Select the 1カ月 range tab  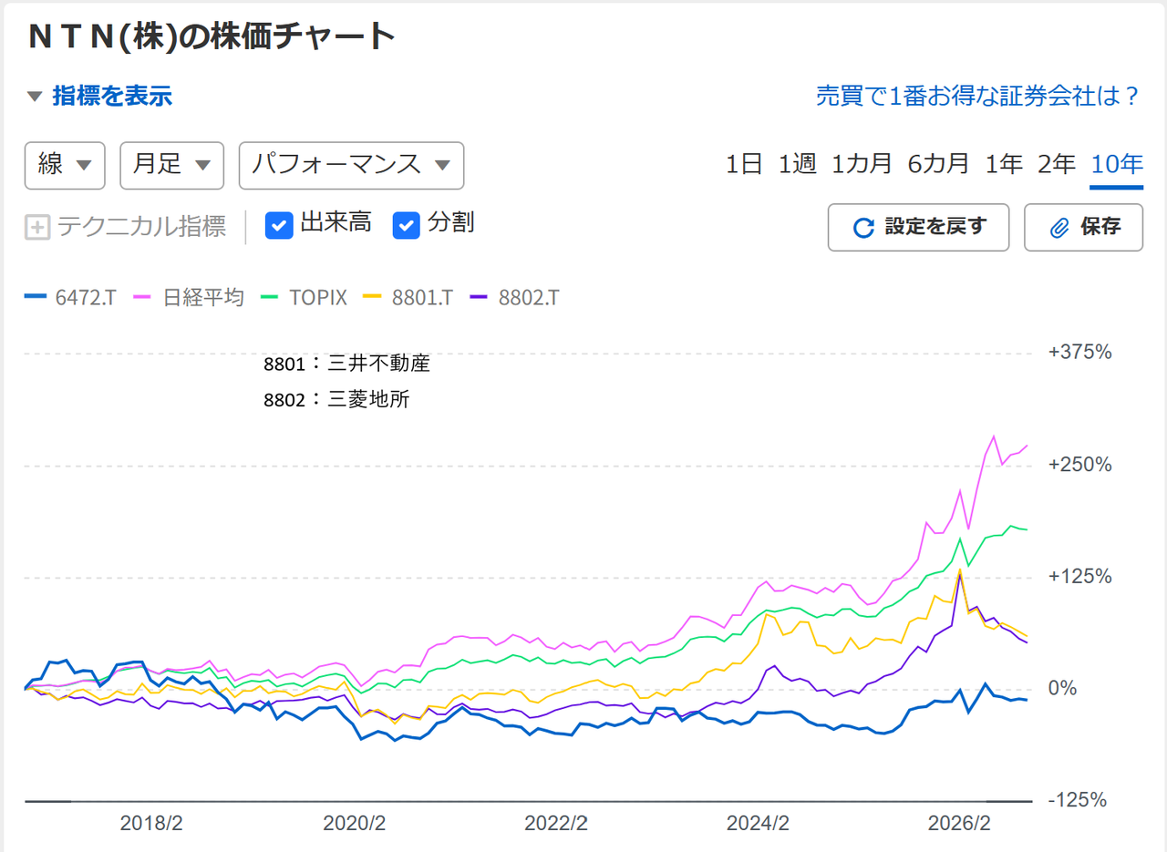(862, 164)
